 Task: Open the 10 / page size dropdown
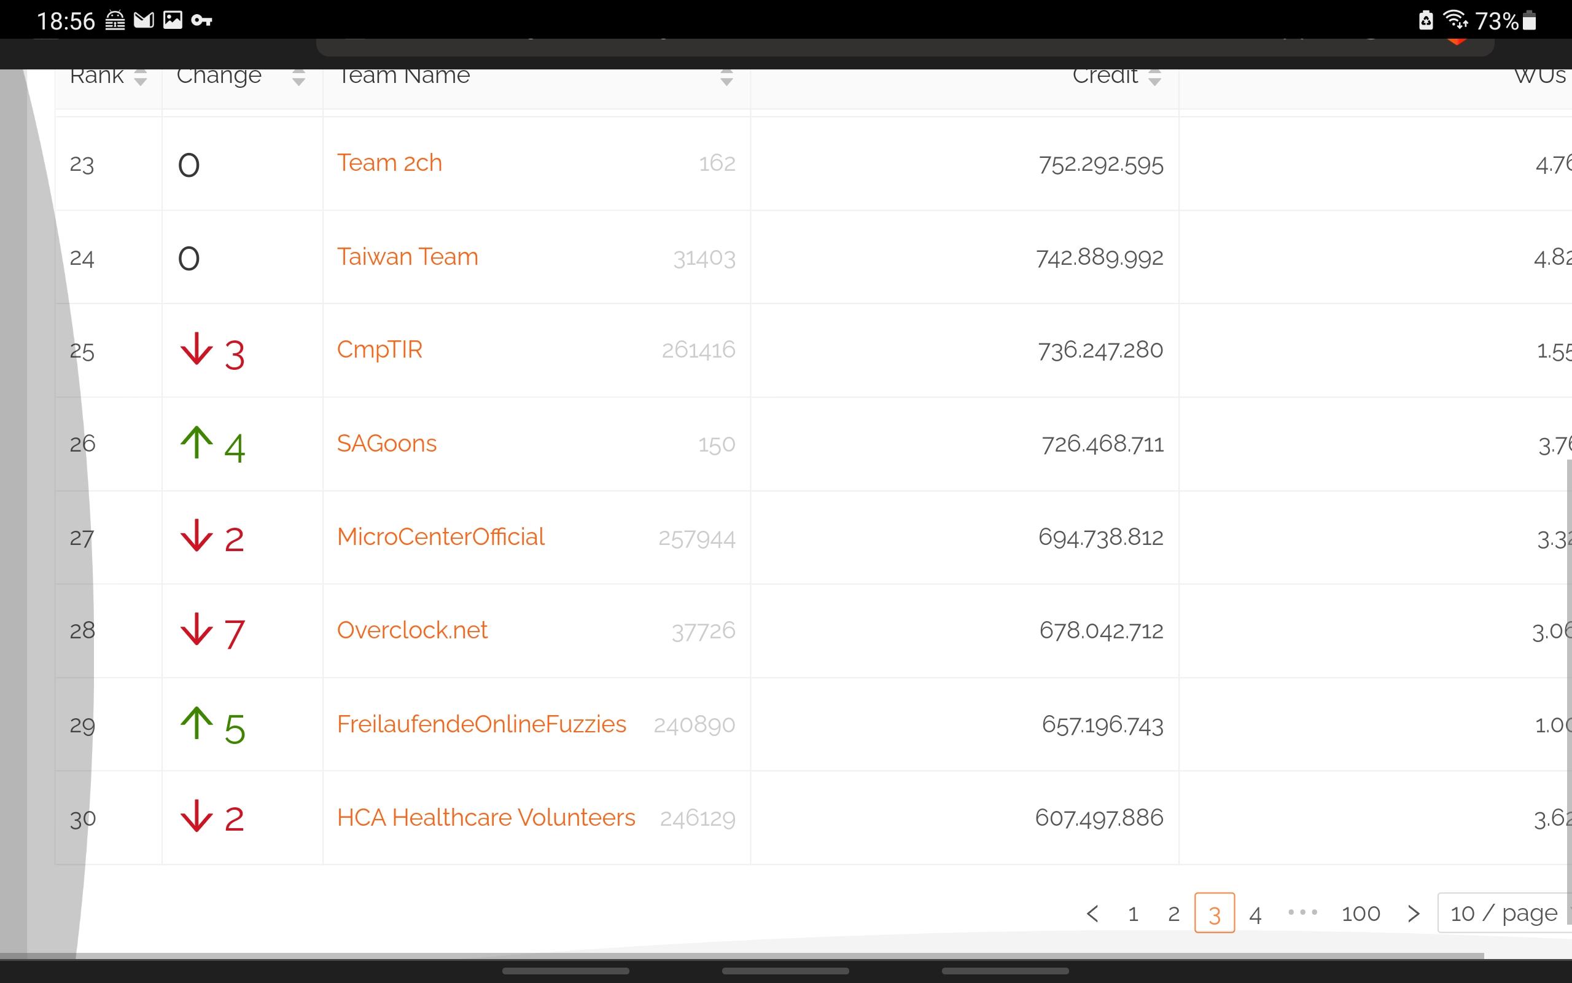tap(1504, 914)
